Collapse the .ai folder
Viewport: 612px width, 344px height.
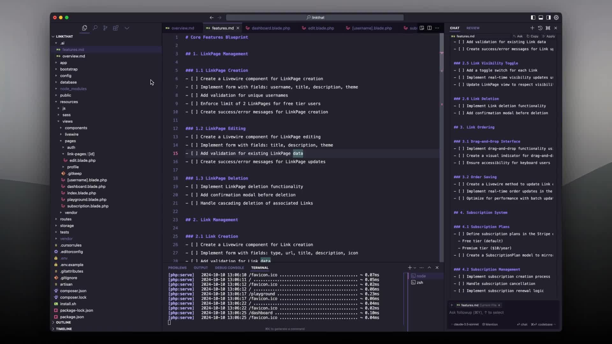106,43
